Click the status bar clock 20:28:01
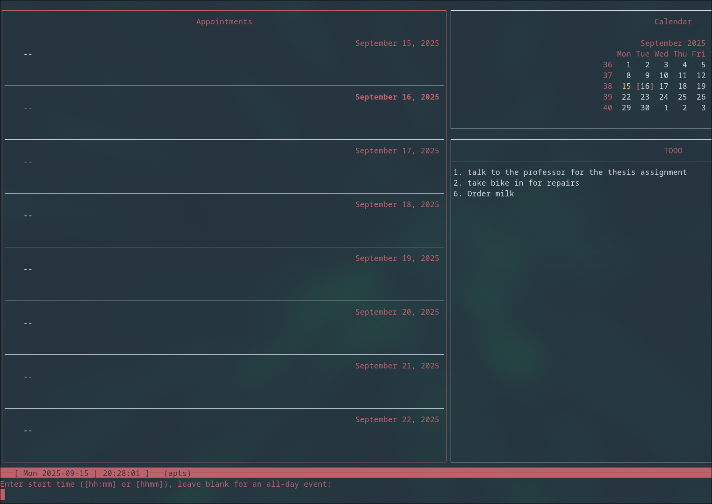Viewport: 712px width, 504px height. coord(121,473)
